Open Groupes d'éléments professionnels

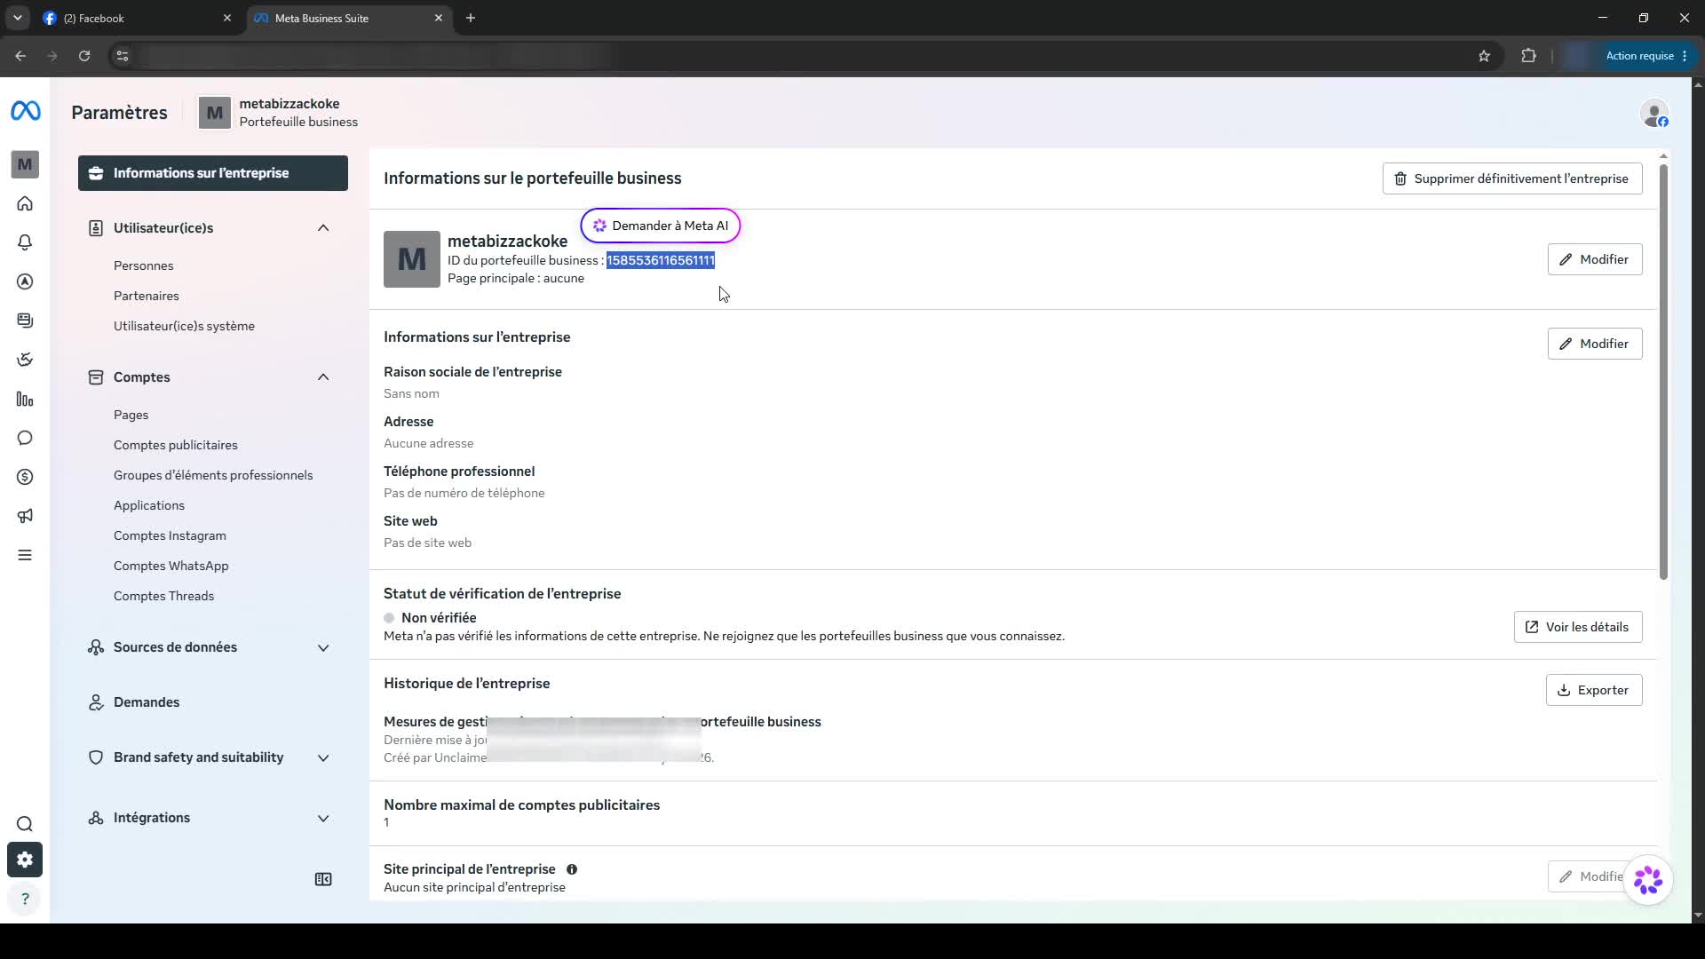(x=213, y=475)
